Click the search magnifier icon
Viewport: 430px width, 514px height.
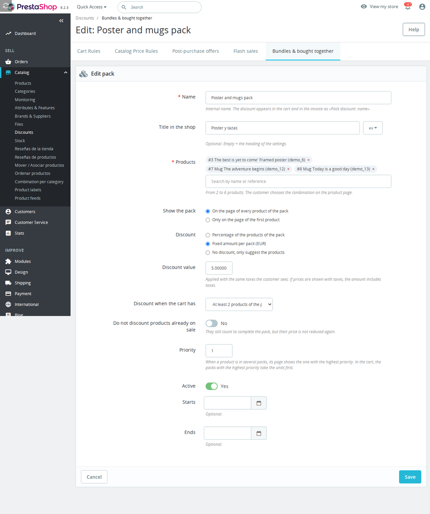click(124, 7)
